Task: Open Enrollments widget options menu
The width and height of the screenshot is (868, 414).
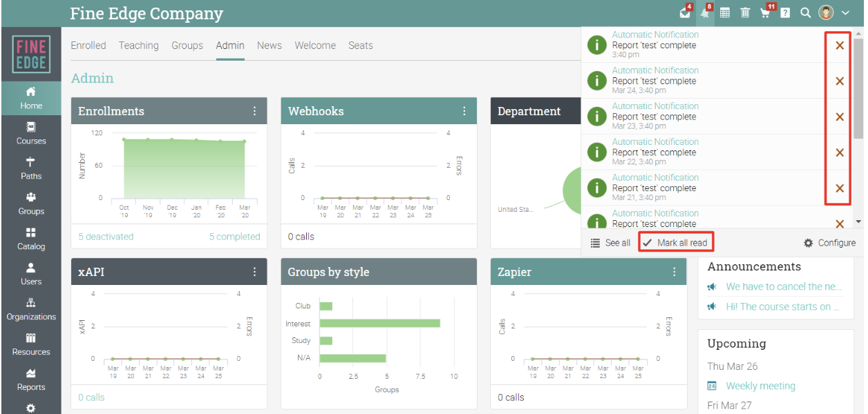Action: (254, 111)
